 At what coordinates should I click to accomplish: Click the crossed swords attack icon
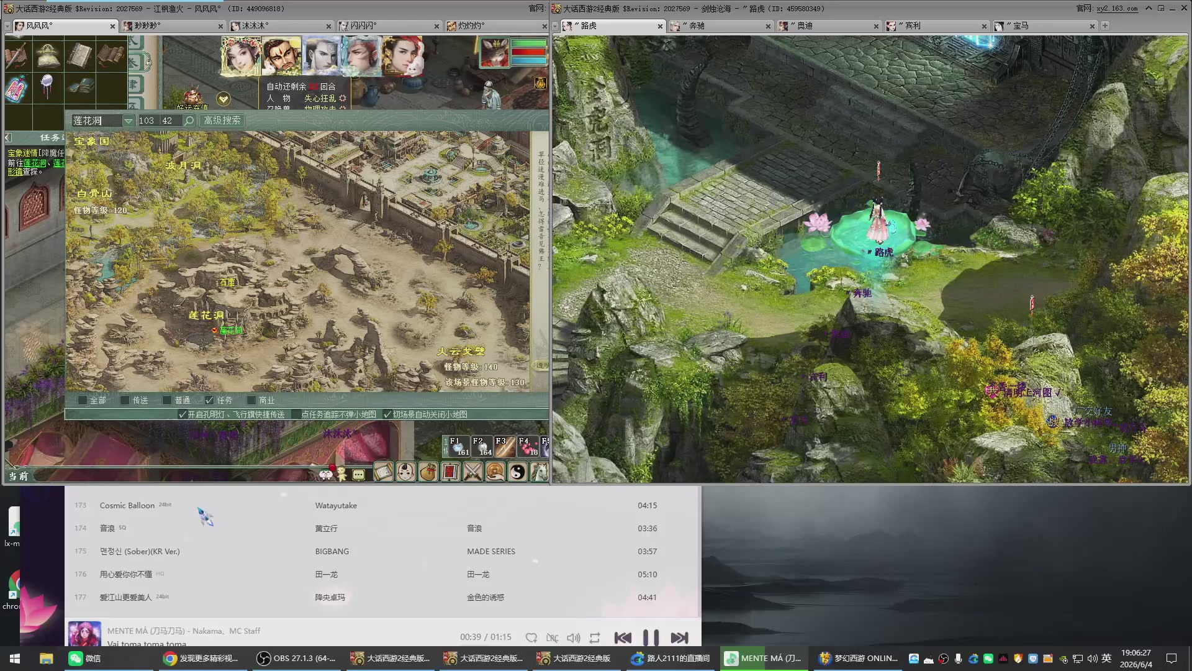473,472
